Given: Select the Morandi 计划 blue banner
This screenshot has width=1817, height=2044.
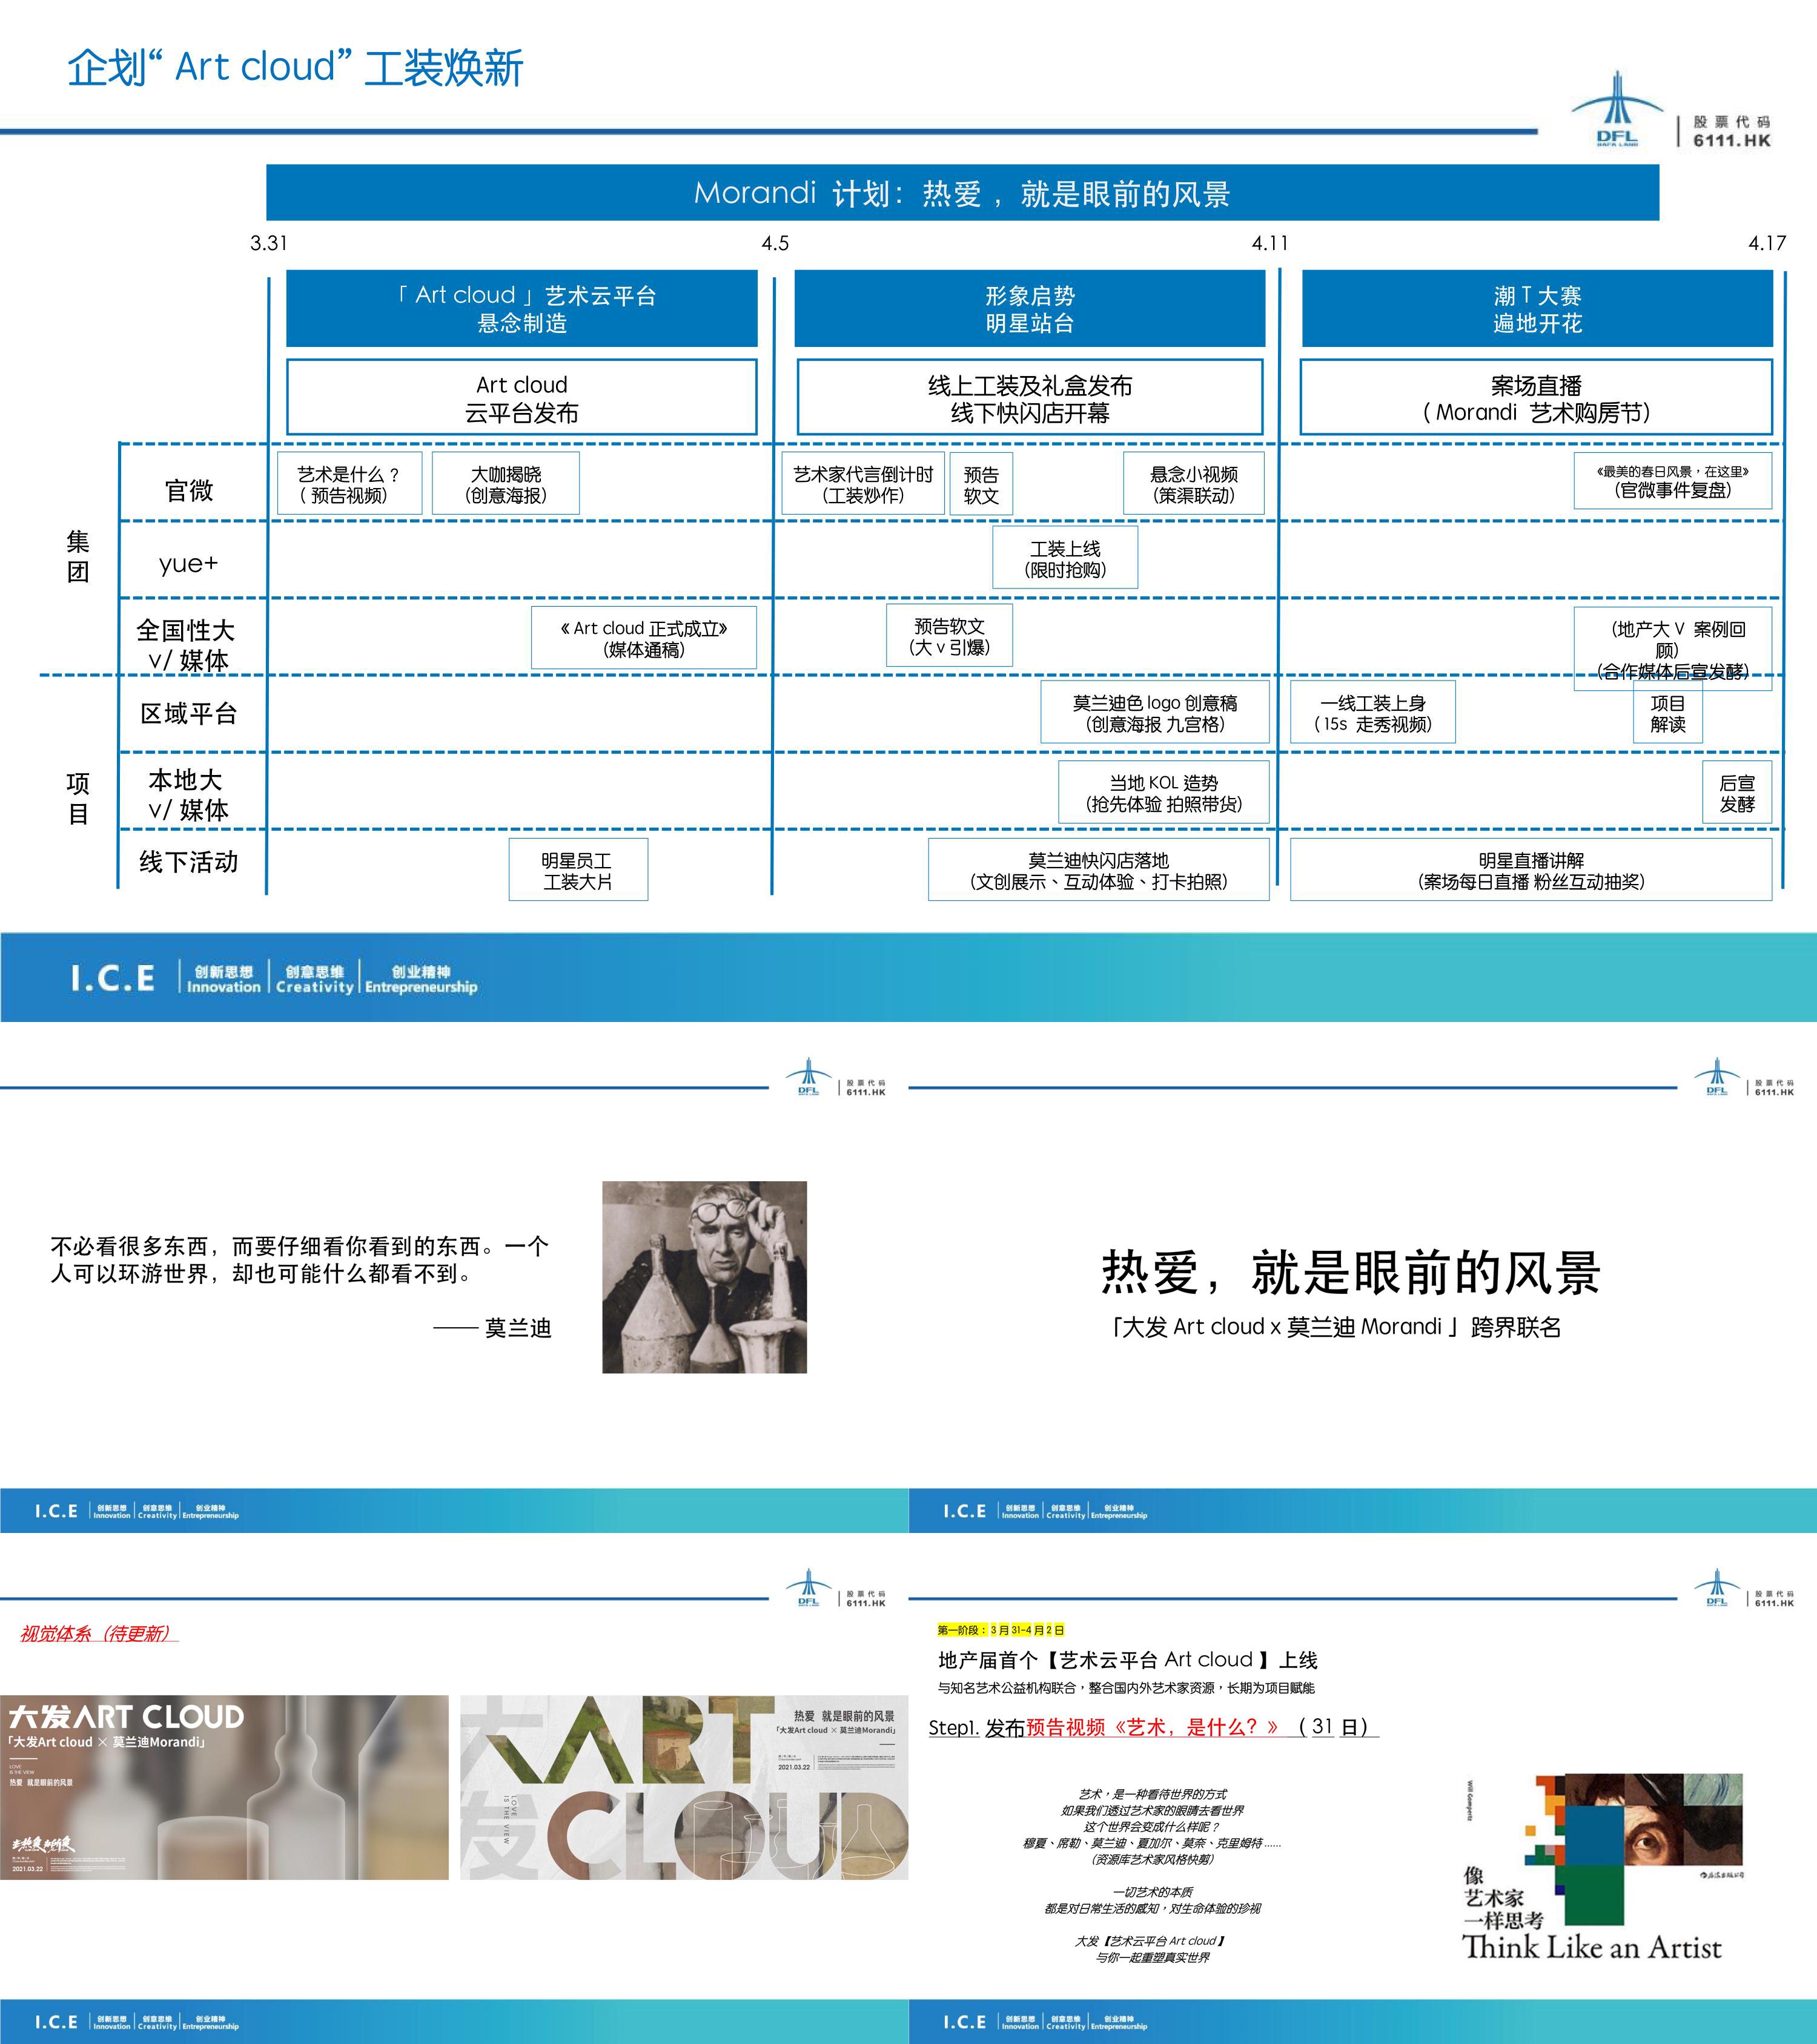Looking at the screenshot, I should coord(962,193).
